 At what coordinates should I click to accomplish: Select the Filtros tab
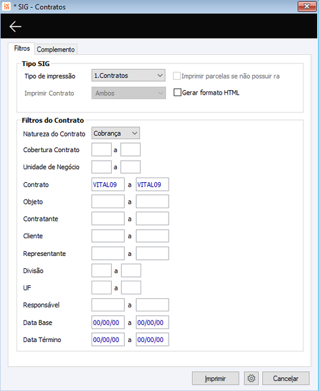click(22, 48)
